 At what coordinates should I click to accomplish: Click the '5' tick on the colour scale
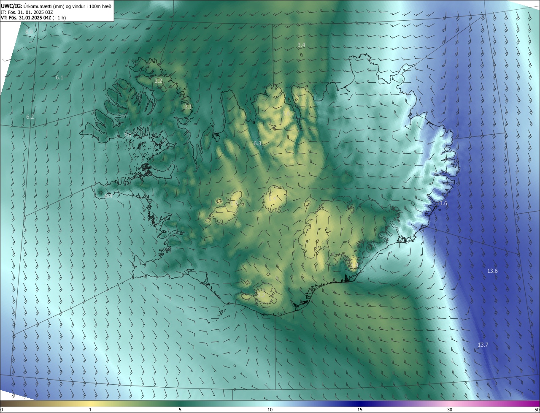tap(180, 410)
